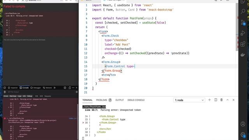Add a new terminal with plus icon
Image resolution: width=249 pixels, height=140 pixels.
[x=209, y=100]
